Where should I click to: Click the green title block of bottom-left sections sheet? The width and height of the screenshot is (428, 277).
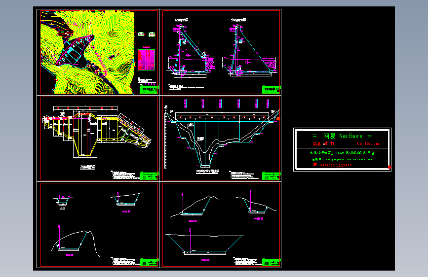click(149, 262)
